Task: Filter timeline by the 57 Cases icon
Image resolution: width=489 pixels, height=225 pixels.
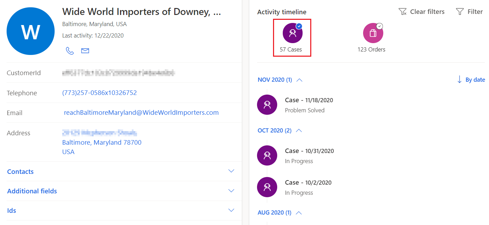Action: [292, 33]
